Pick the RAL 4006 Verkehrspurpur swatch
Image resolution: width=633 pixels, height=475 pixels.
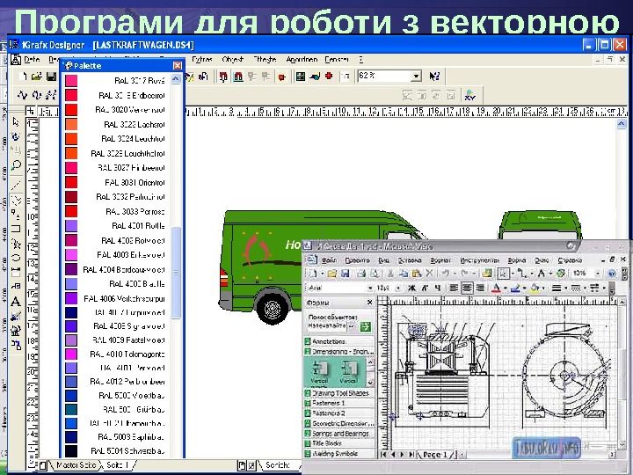click(71, 298)
